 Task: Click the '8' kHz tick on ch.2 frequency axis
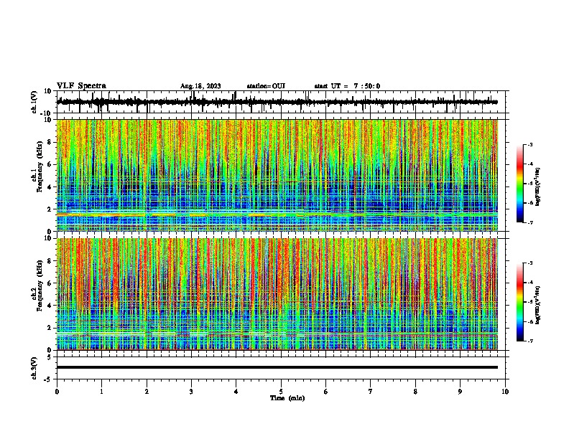[50, 260]
